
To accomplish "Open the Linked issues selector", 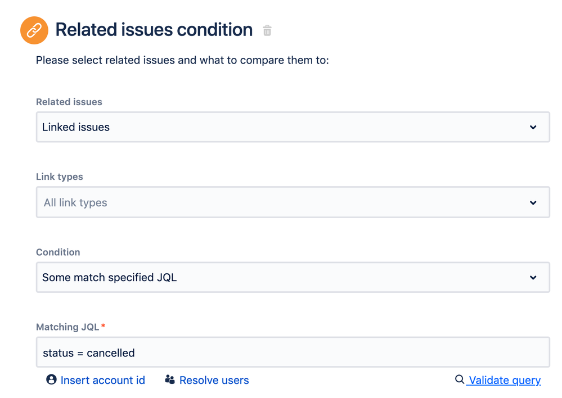I will (x=293, y=127).
